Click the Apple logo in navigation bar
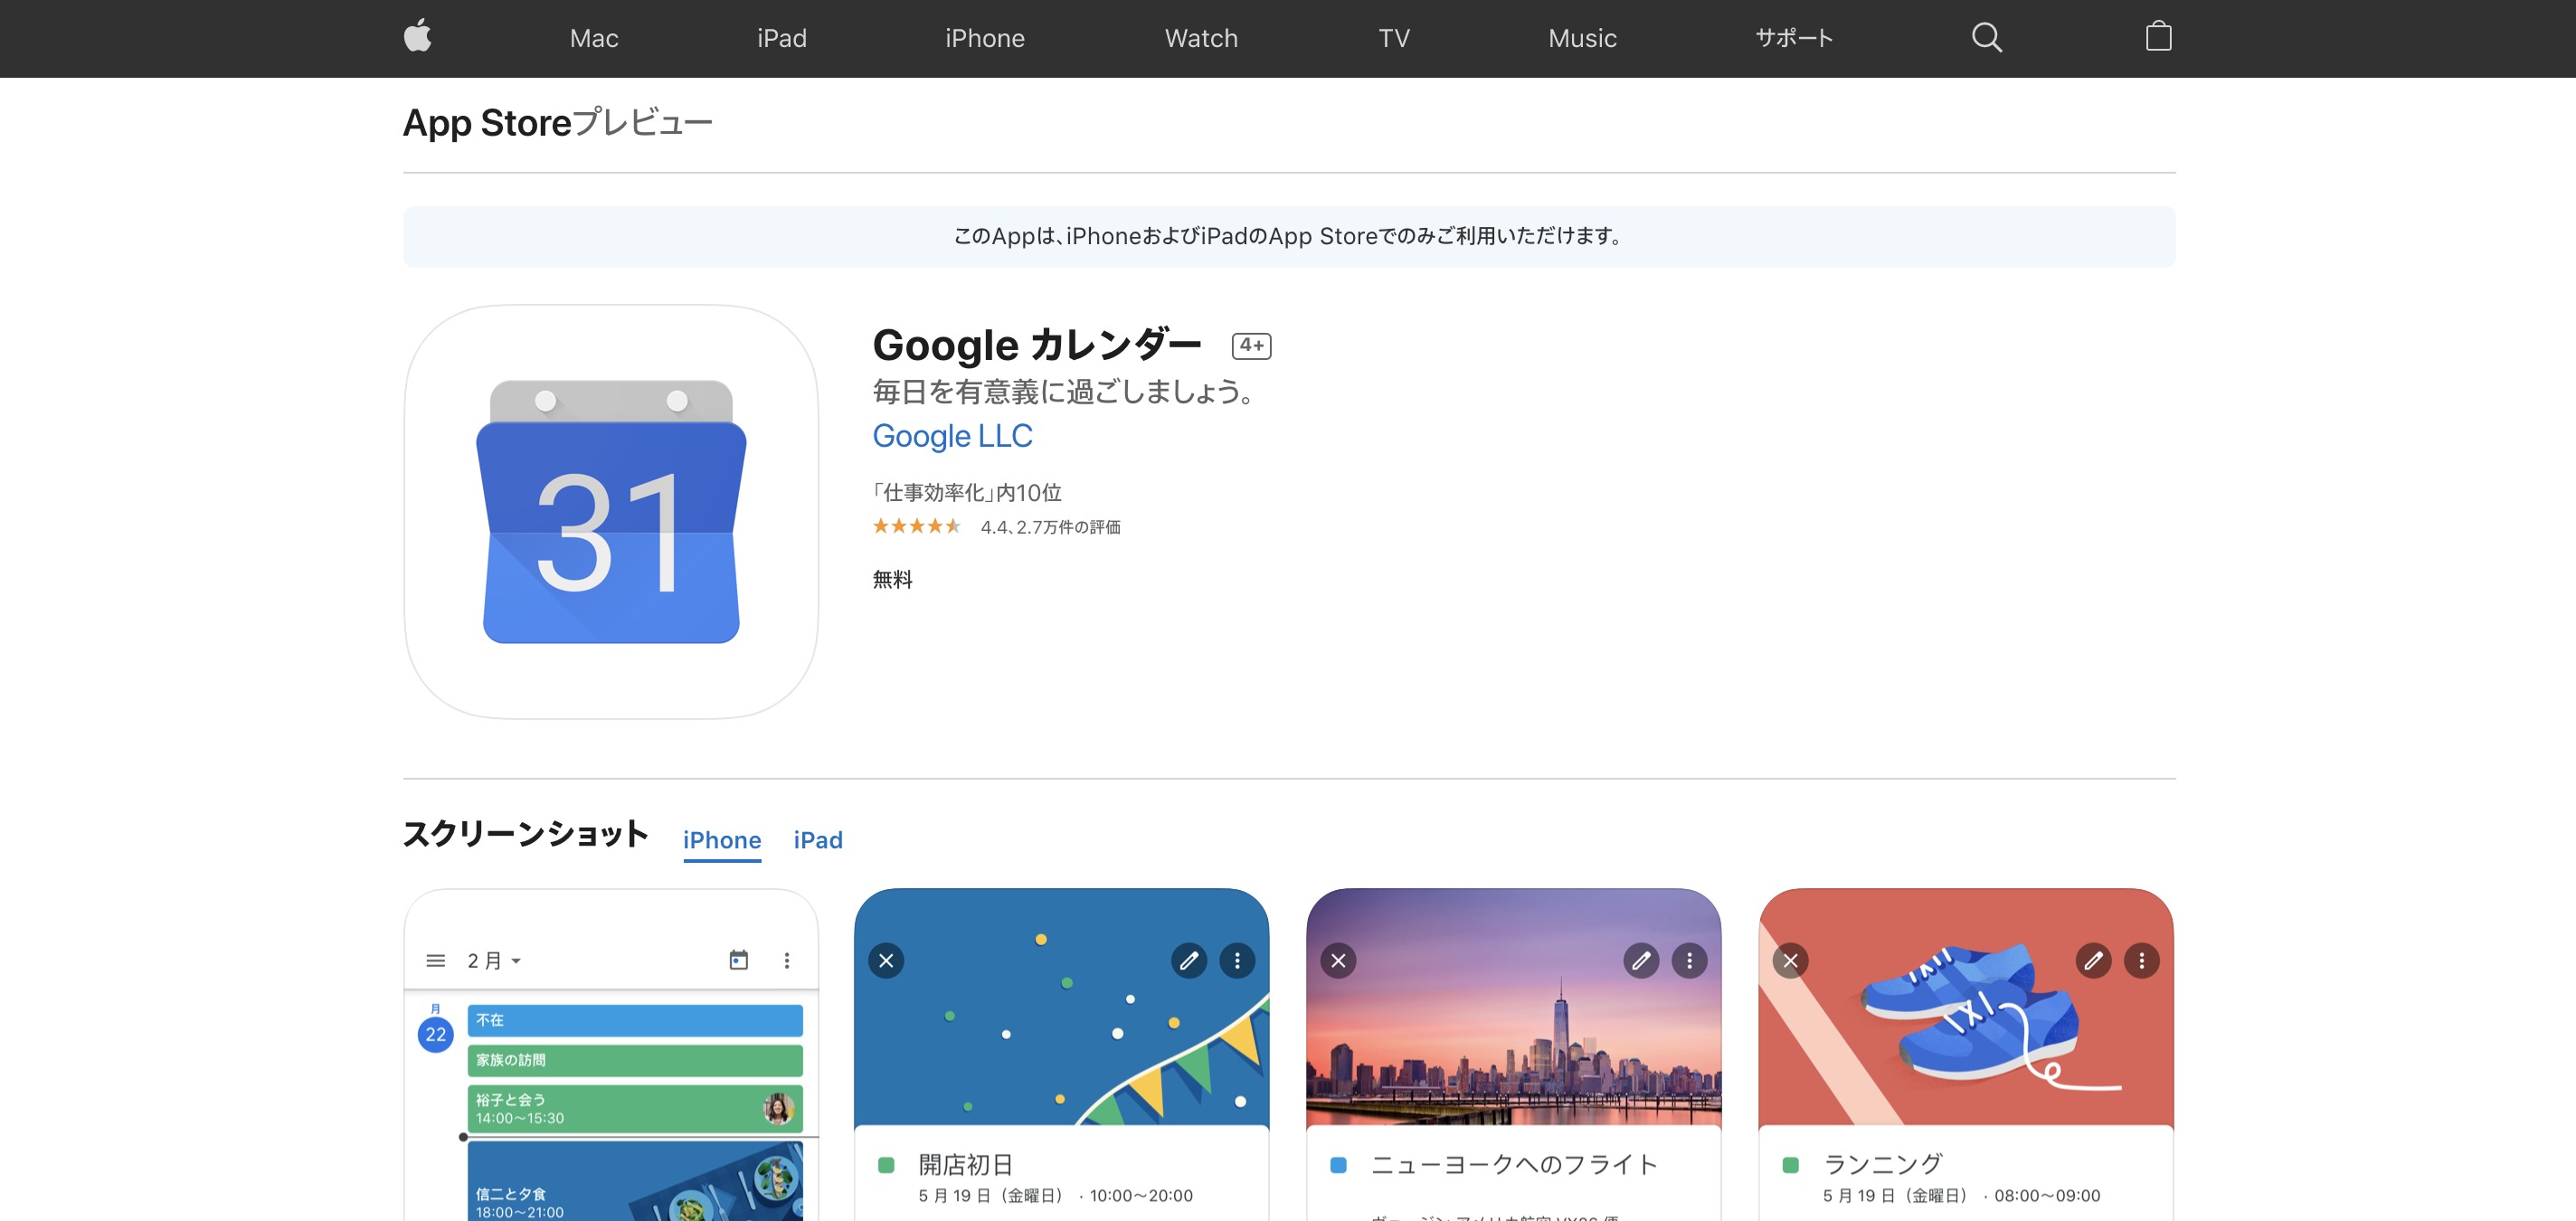Screen dimensions: 2576x1221 point(417,36)
